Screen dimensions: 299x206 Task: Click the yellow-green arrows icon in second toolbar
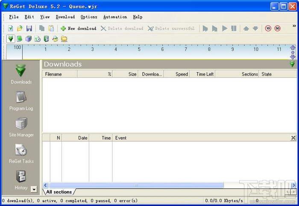click(x=55, y=39)
